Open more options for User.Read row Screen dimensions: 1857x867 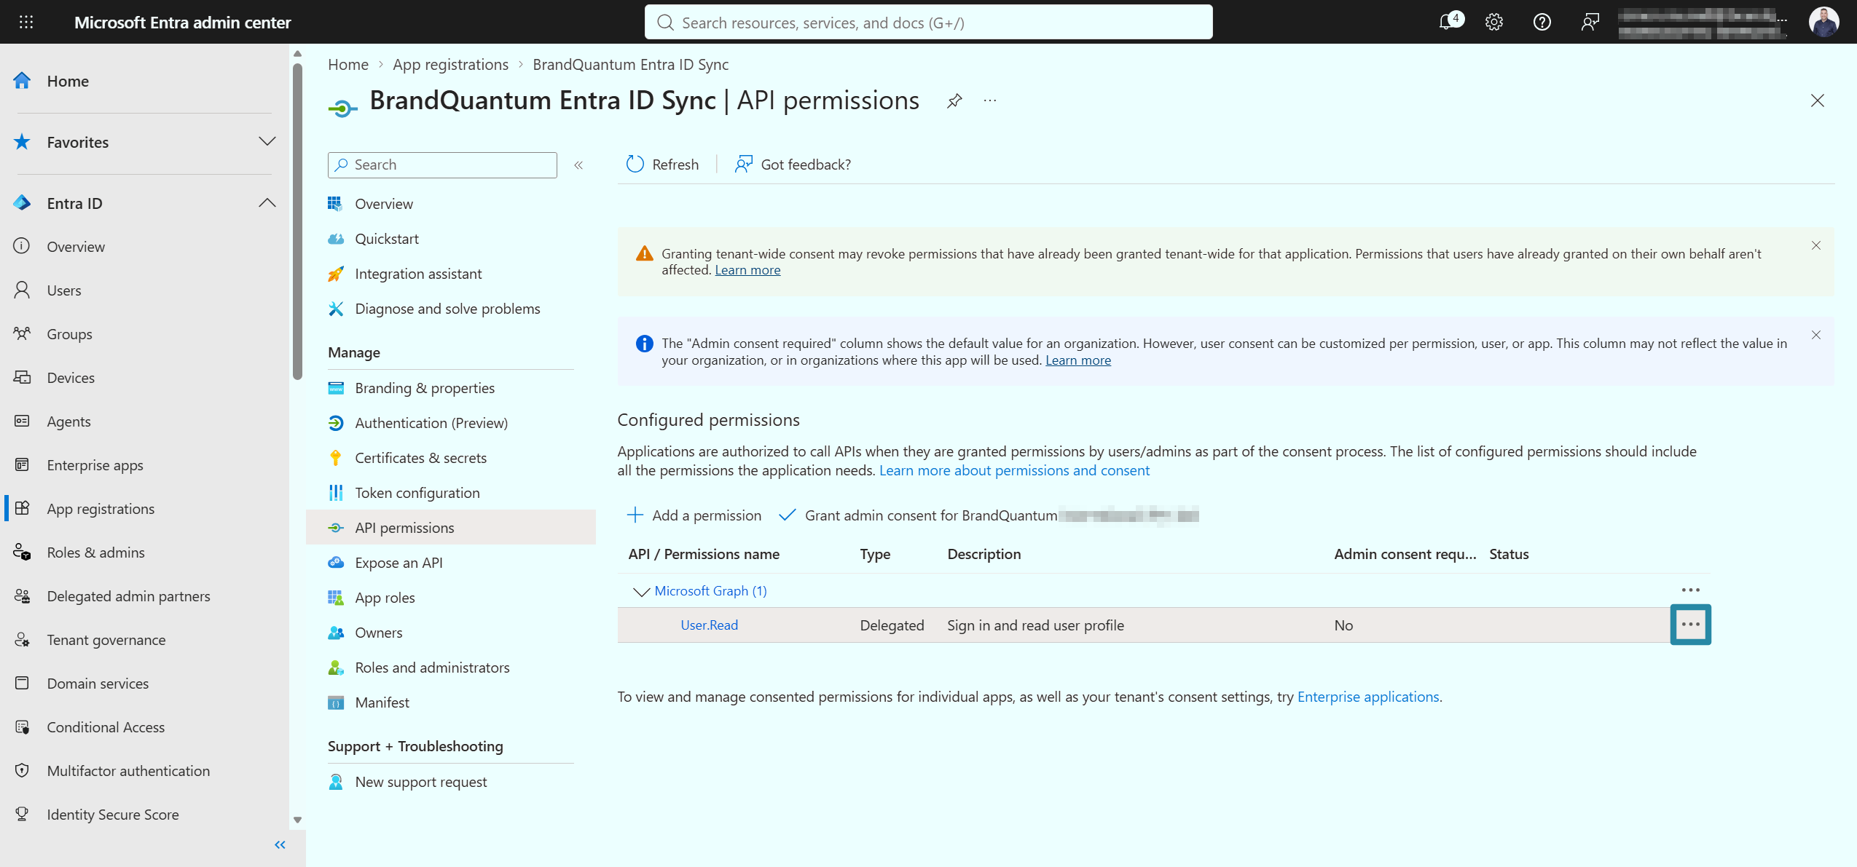tap(1690, 625)
